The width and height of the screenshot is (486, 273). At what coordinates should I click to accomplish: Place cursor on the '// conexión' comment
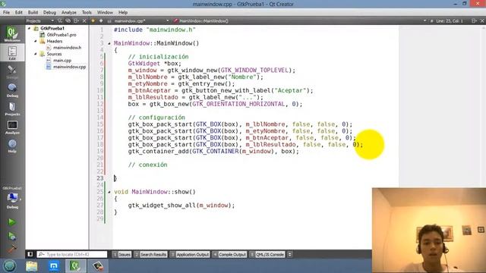point(147,165)
